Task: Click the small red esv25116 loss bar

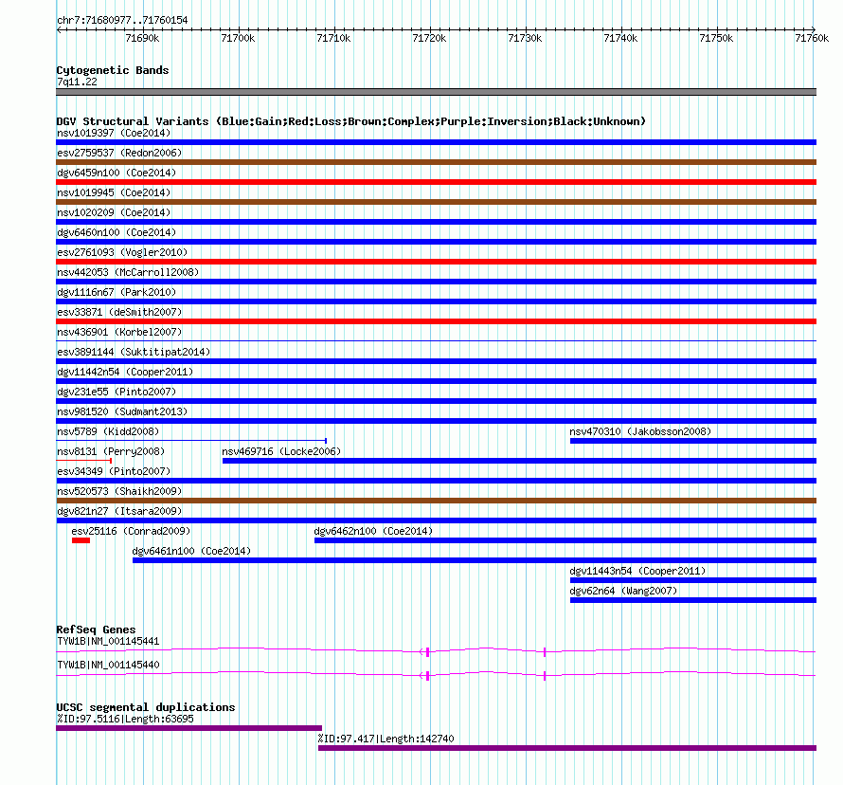Action: (x=81, y=540)
